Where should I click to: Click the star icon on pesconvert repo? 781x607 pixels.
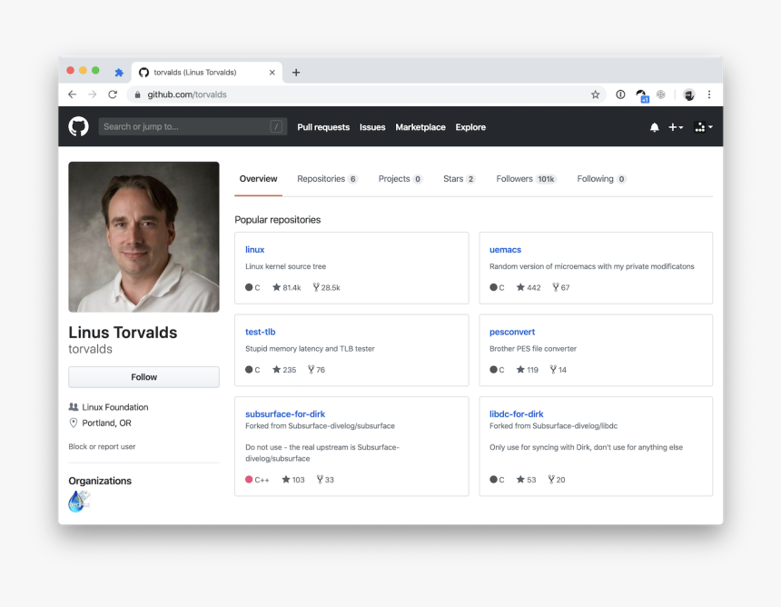[520, 369]
